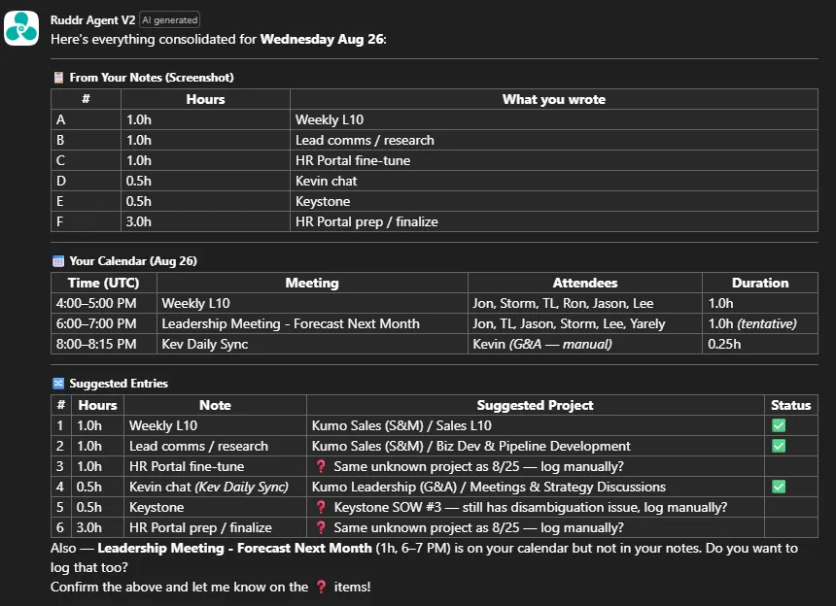The width and height of the screenshot is (836, 606).
Task: Click the 'Jon, Storm, TL, Ron, Jason, Lee' attendees cell
Action: tap(585, 303)
